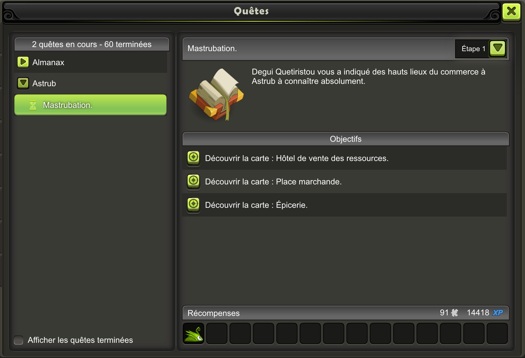525x358 pixels.
Task: Click the hourglass icon on Mastrubation quest
Action: 33,105
